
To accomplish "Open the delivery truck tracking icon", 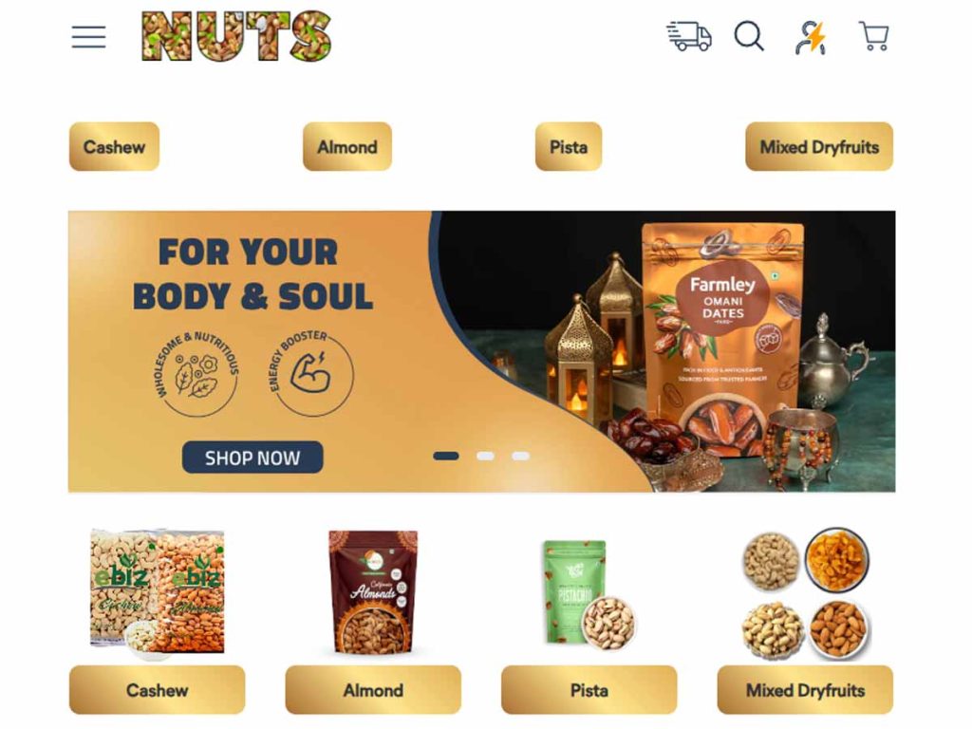I will pyautogui.click(x=689, y=37).
